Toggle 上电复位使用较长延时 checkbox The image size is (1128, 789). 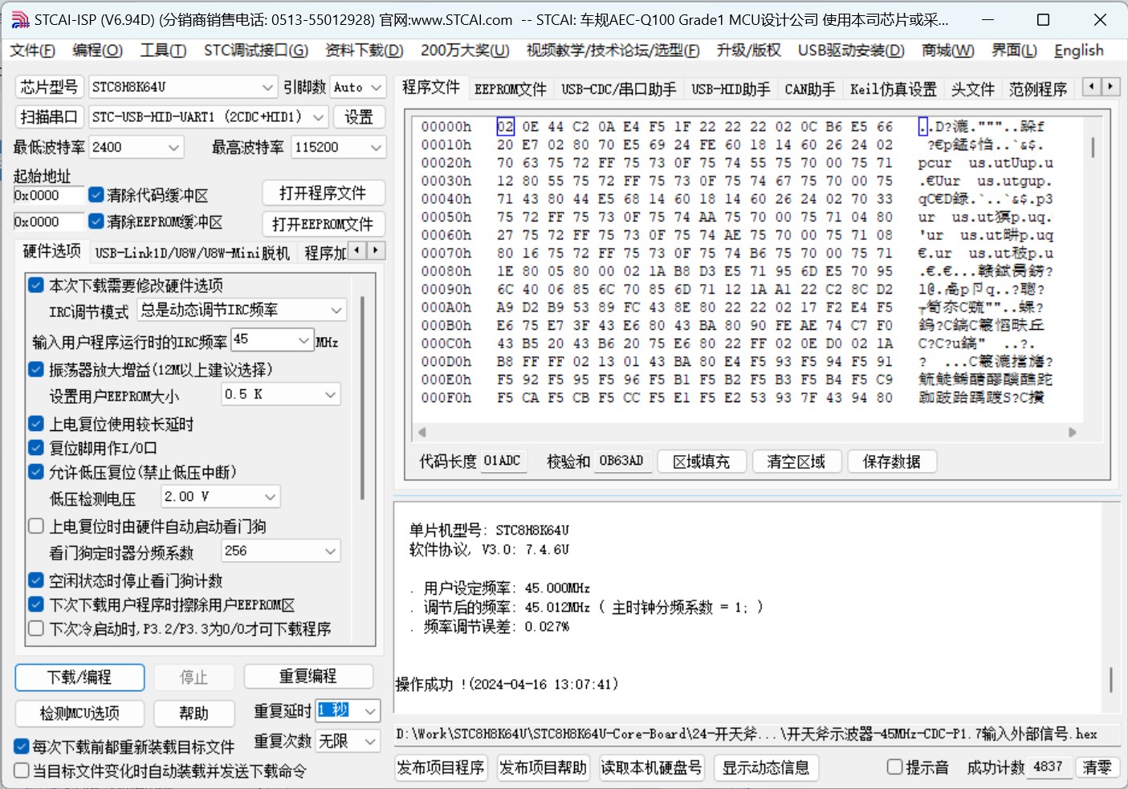coord(36,424)
